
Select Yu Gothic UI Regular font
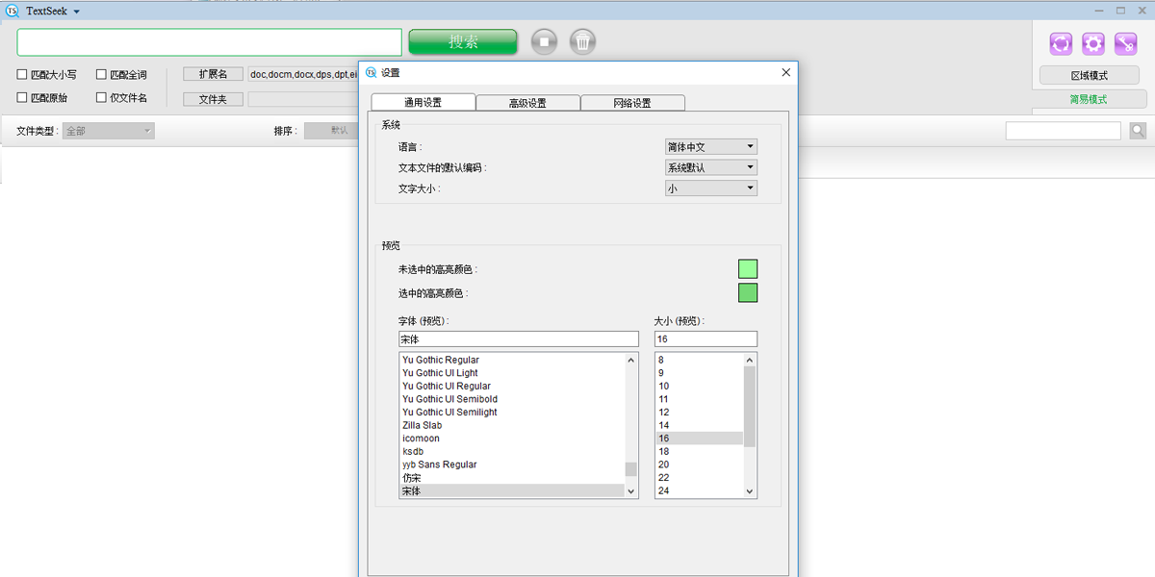512,386
